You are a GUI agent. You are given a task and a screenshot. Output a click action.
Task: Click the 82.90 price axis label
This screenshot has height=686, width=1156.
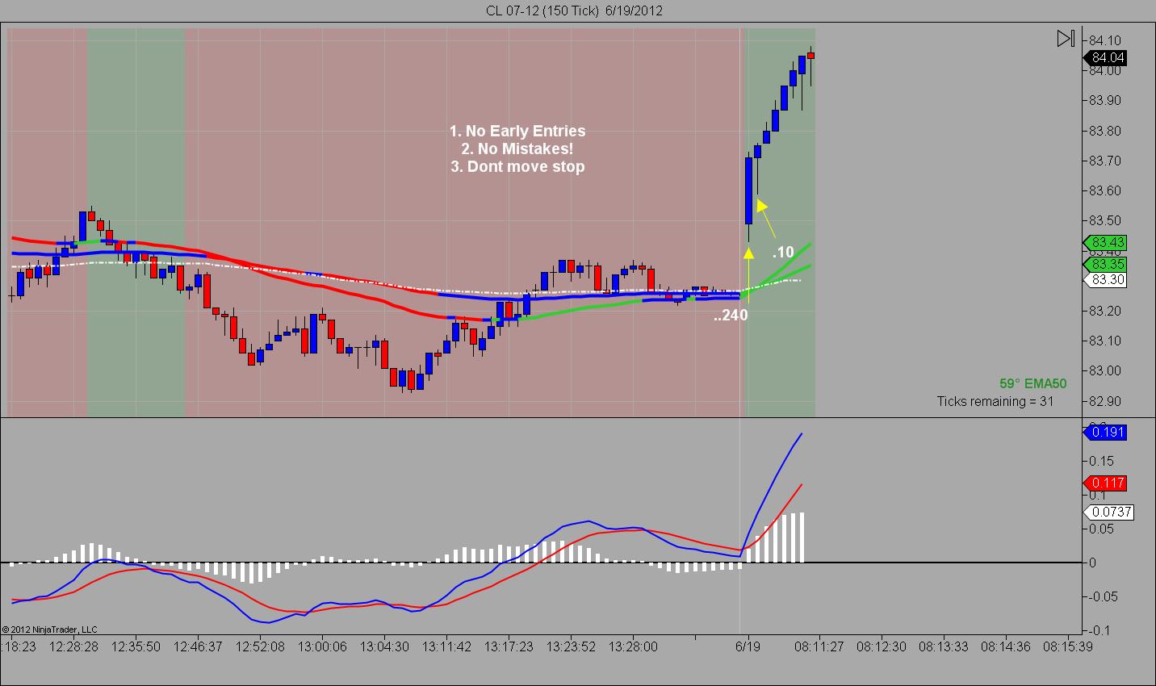pos(1104,401)
